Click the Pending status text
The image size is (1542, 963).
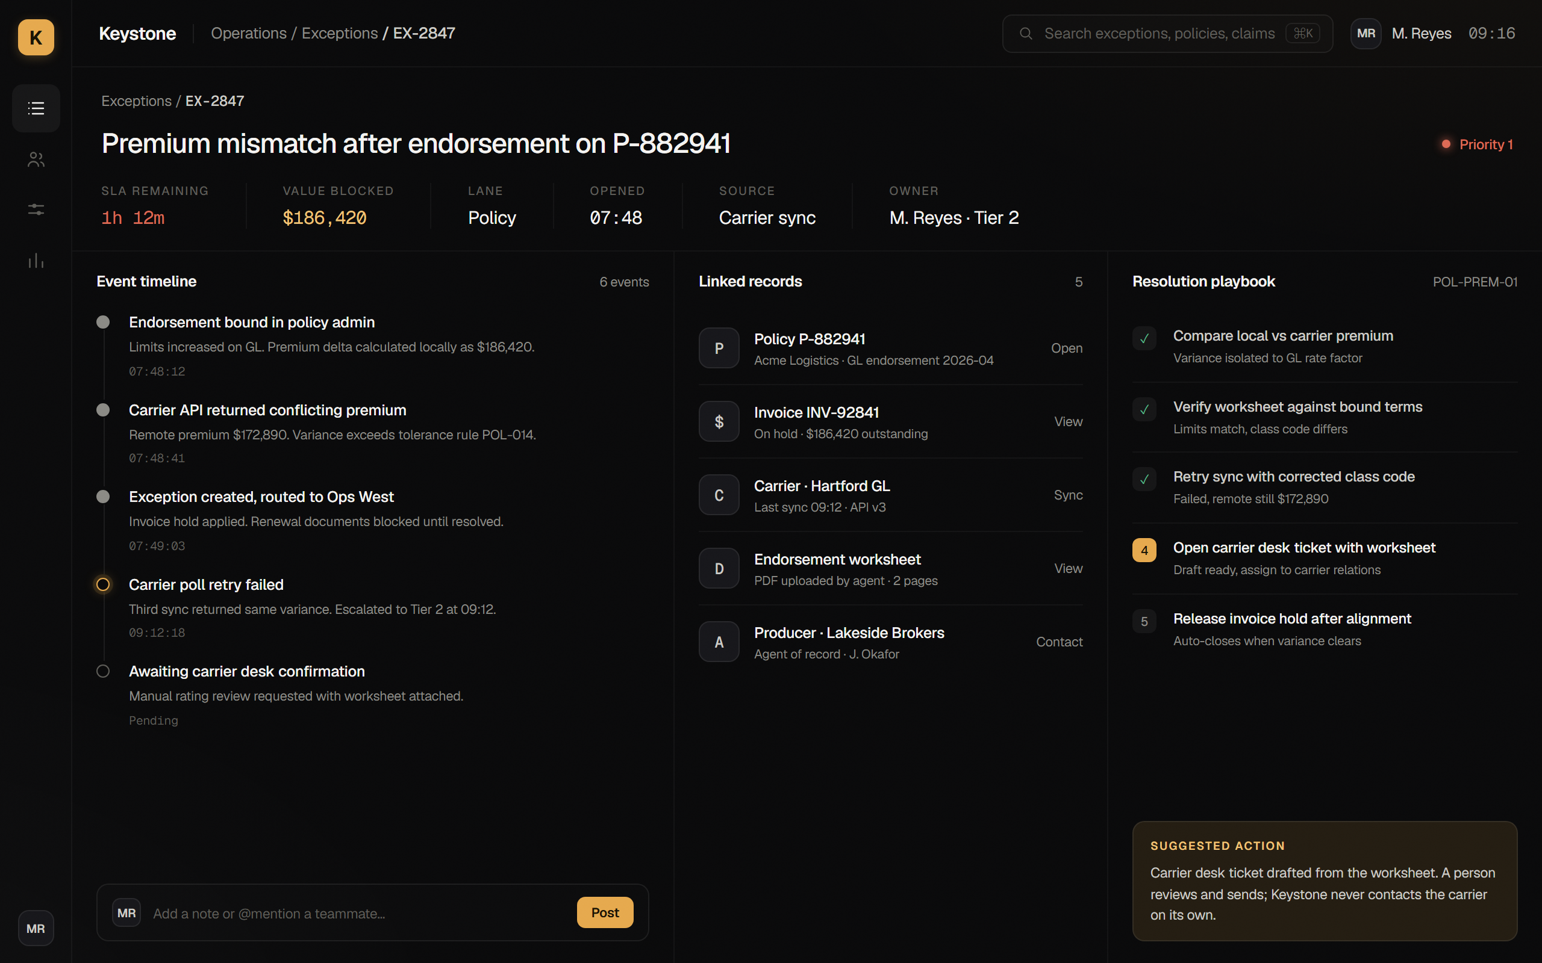(154, 720)
